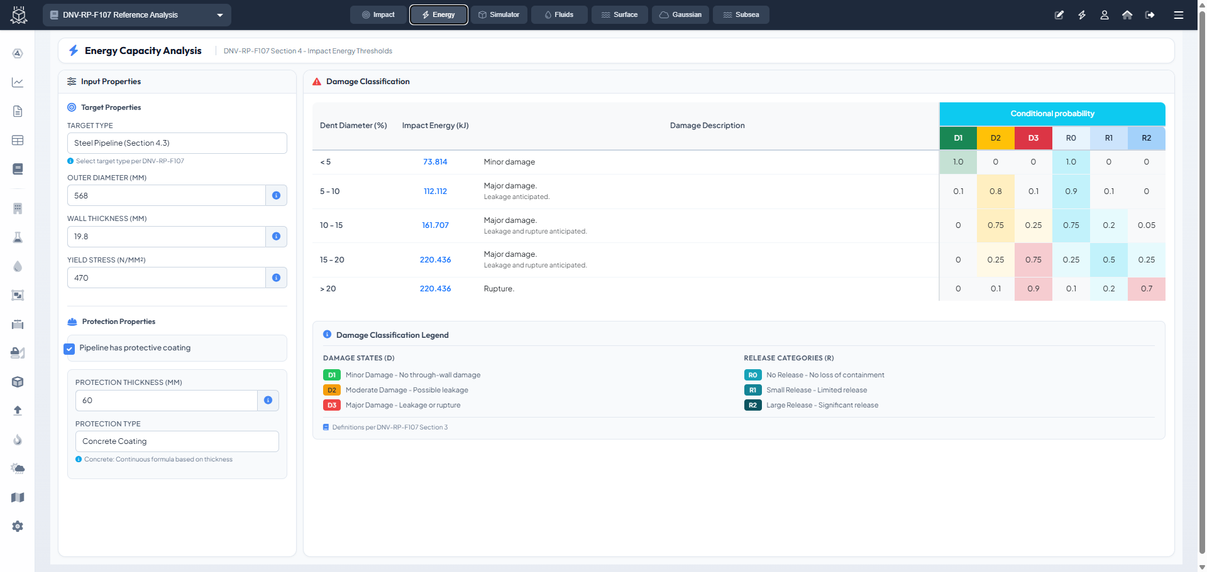Click the weather cloud icon in sidebar

click(18, 468)
